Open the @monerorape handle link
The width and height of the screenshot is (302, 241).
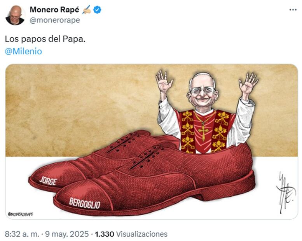[x=55, y=20]
